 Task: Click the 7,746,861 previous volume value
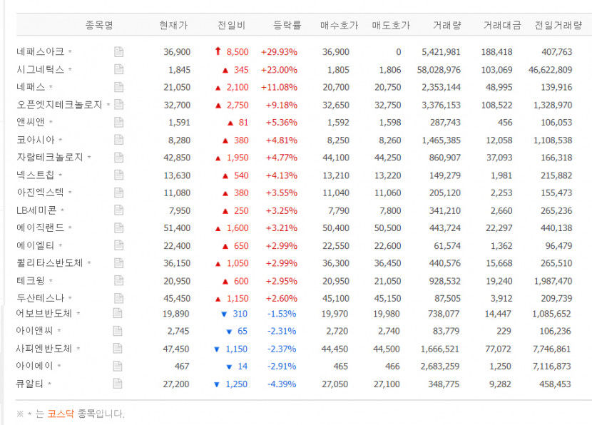[x=551, y=349]
